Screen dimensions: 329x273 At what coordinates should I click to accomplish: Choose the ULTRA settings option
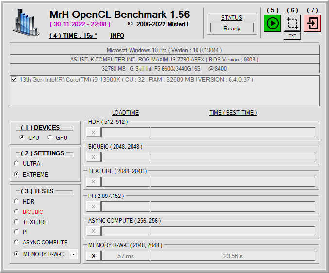pyautogui.click(x=16, y=163)
